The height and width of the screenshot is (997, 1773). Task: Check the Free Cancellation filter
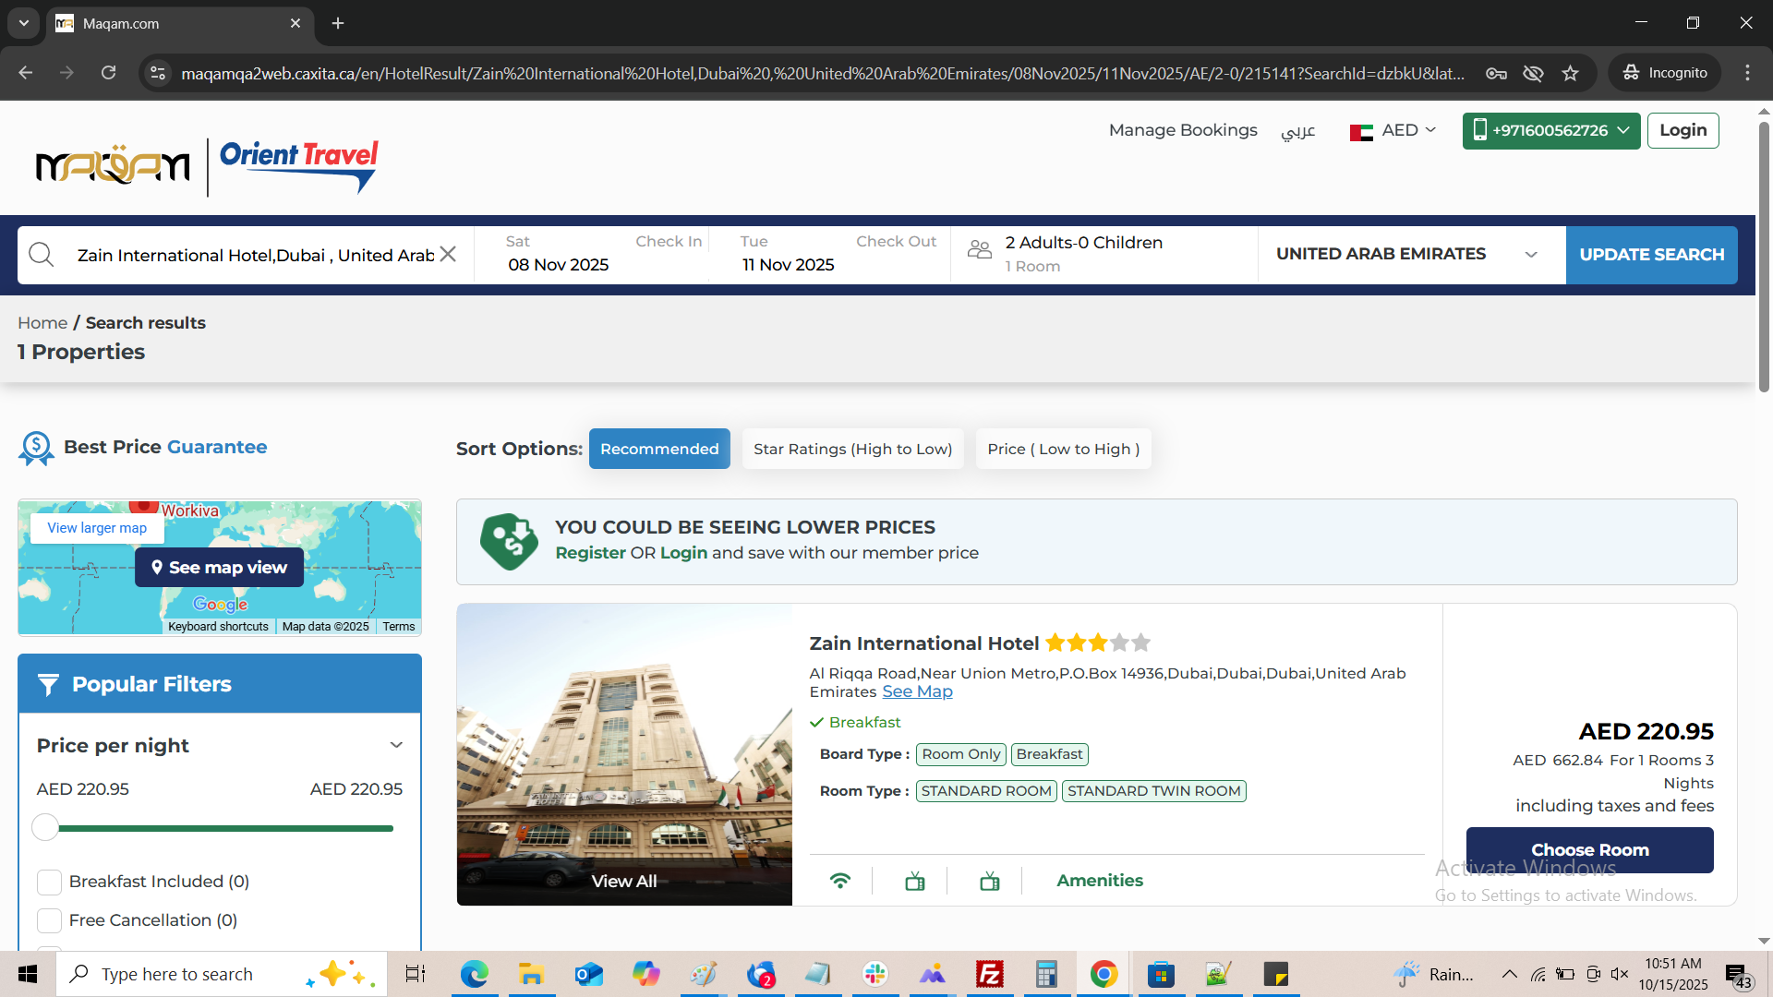[49, 920]
